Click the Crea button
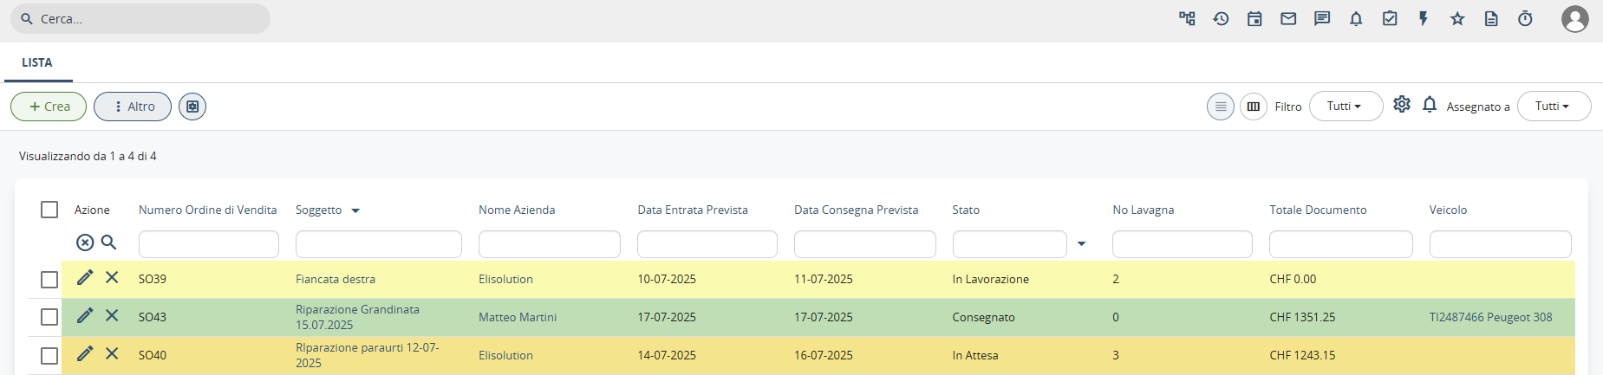The image size is (1603, 375). pyautogui.click(x=49, y=107)
